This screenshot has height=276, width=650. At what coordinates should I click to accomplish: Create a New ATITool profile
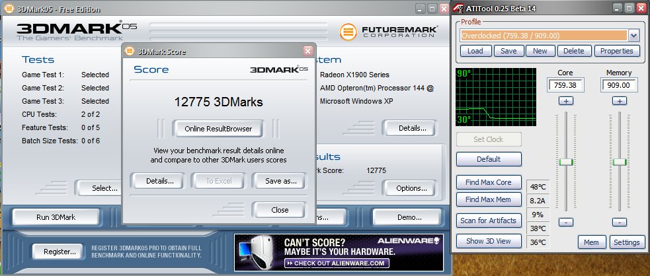(x=540, y=51)
